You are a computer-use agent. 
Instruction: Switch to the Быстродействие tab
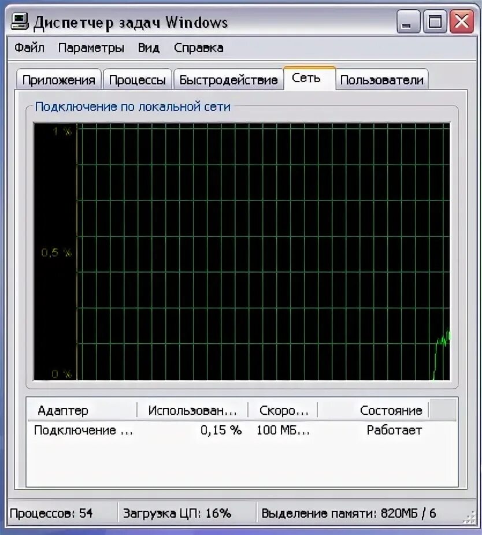click(x=228, y=80)
